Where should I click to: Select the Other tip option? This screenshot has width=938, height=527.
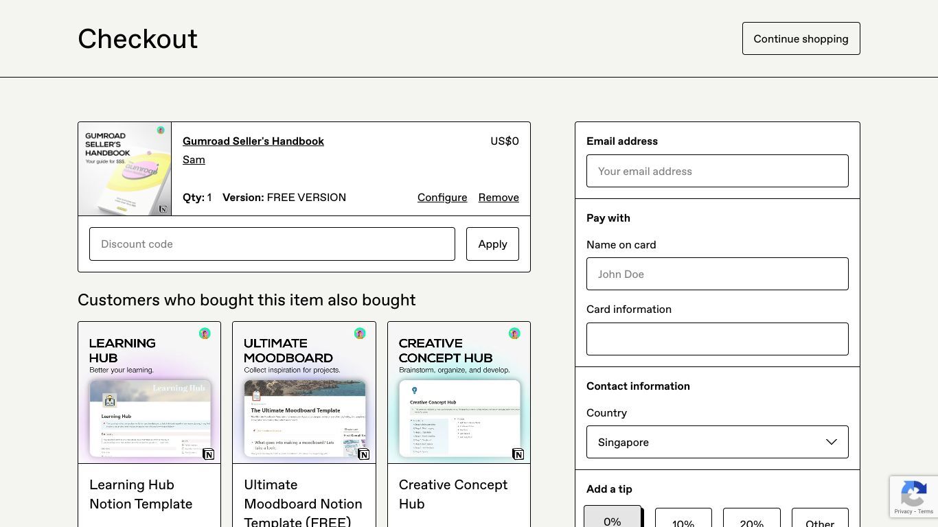(x=820, y=519)
